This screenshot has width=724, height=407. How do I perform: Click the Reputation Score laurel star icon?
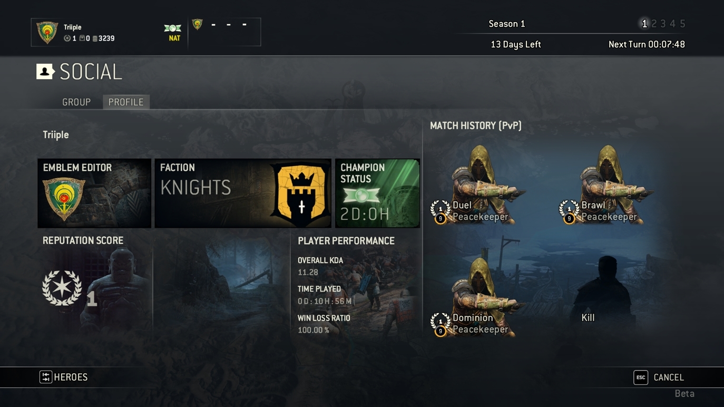coord(62,288)
